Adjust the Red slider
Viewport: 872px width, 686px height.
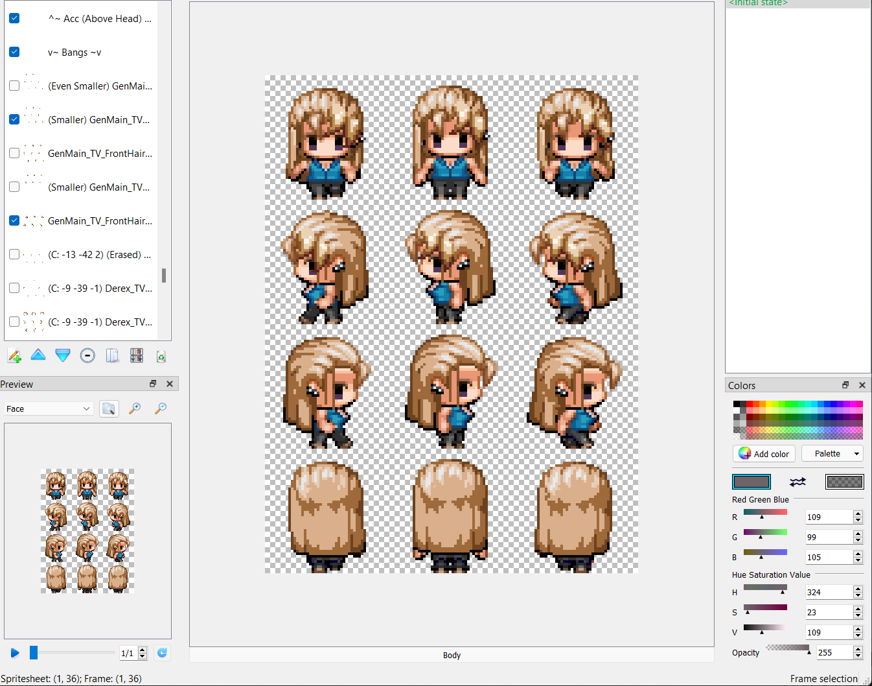tap(765, 514)
